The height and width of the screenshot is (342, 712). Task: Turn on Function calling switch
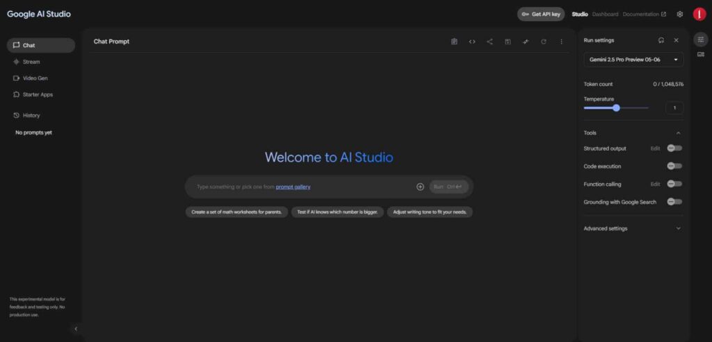pos(674,184)
